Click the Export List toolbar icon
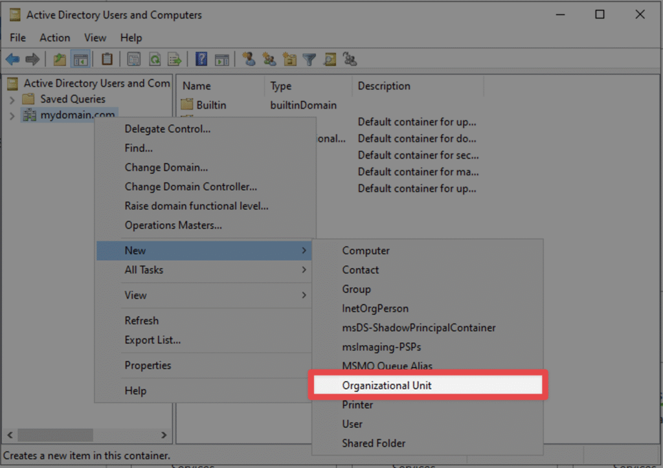The width and height of the screenshot is (663, 468). tap(174, 59)
